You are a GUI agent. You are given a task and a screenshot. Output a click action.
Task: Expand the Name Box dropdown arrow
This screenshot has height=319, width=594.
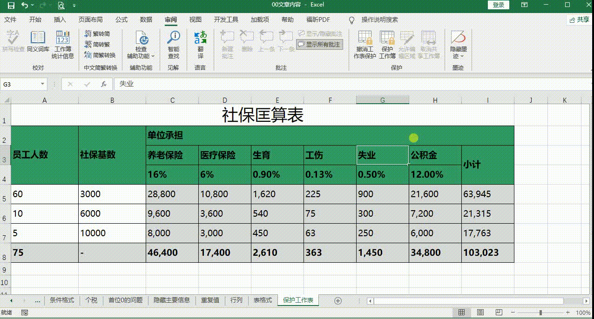click(42, 84)
